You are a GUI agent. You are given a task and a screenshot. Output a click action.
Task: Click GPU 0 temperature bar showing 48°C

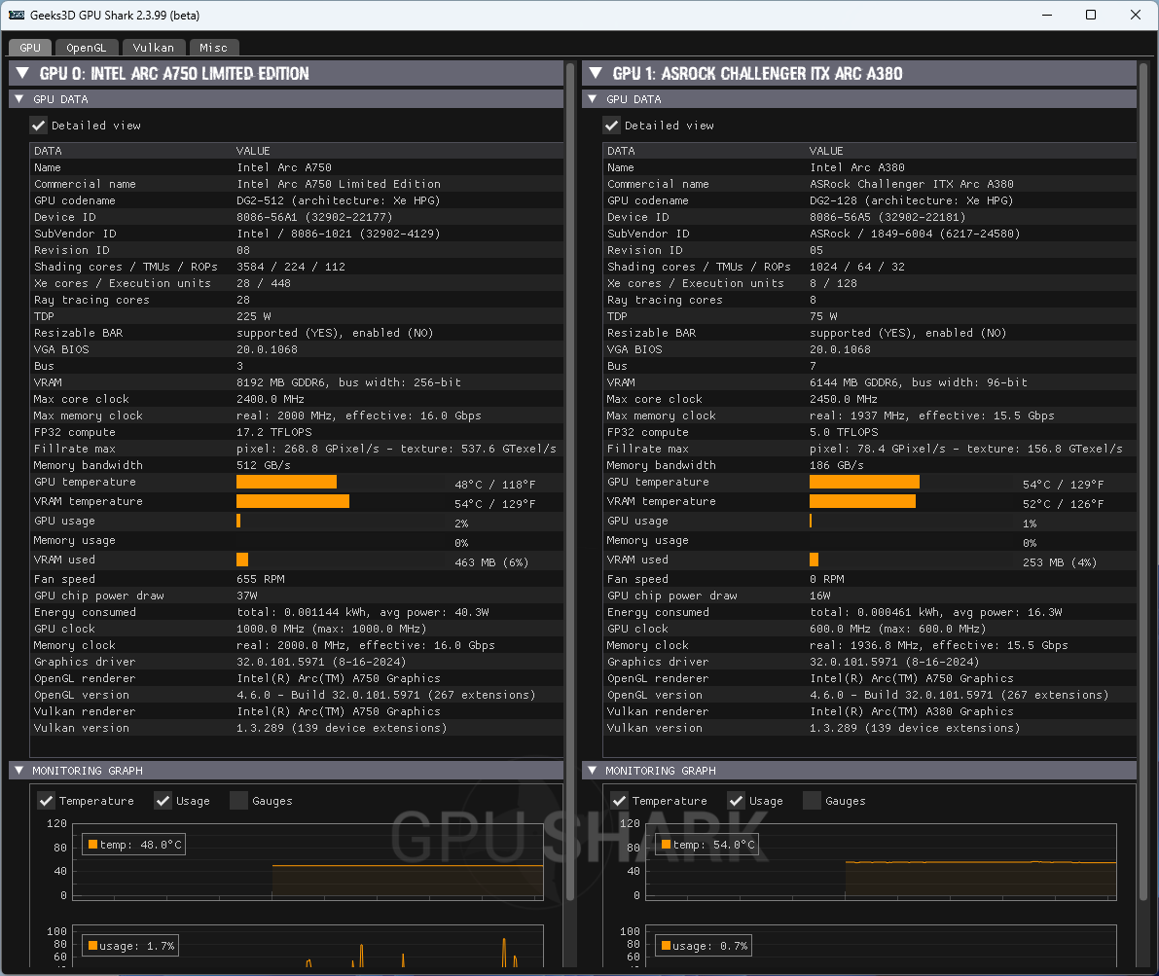click(x=287, y=482)
